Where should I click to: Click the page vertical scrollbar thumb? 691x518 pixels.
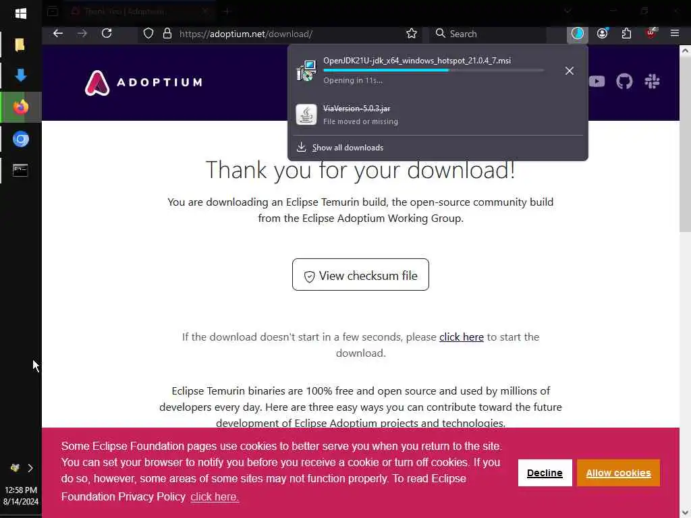click(x=685, y=144)
